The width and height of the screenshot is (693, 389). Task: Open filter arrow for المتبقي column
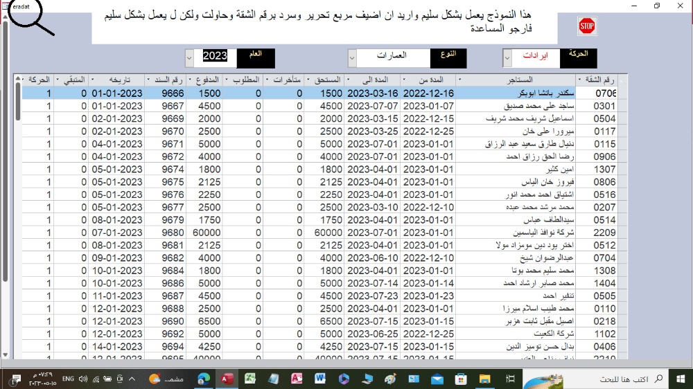click(x=58, y=80)
